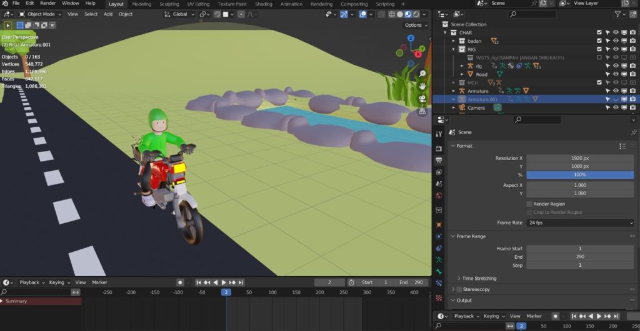Image resolution: width=640 pixels, height=331 pixels.
Task: Hide the Camera object in viewport
Action: (616, 108)
